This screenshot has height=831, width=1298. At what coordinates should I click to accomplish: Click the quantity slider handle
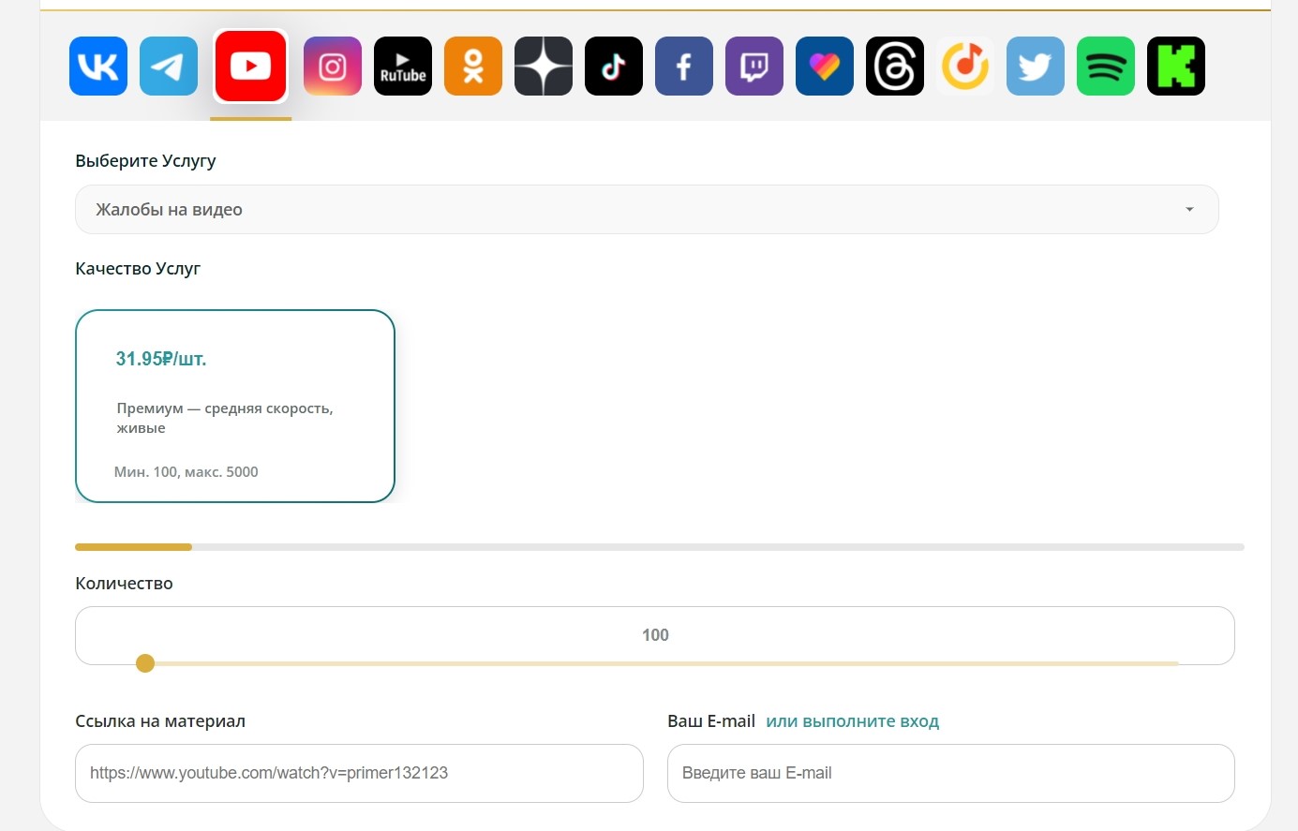(145, 663)
